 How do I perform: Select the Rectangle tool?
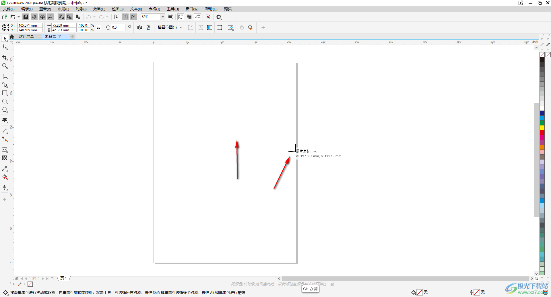[x=5, y=93]
